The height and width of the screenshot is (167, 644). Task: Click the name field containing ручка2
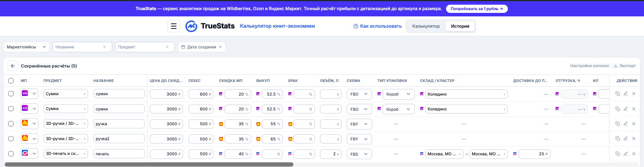click(x=119, y=139)
